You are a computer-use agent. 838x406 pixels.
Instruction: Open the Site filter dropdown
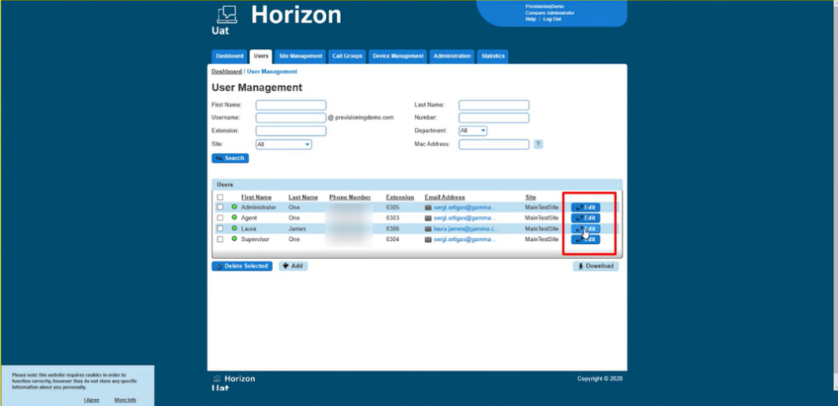pyautogui.click(x=284, y=145)
